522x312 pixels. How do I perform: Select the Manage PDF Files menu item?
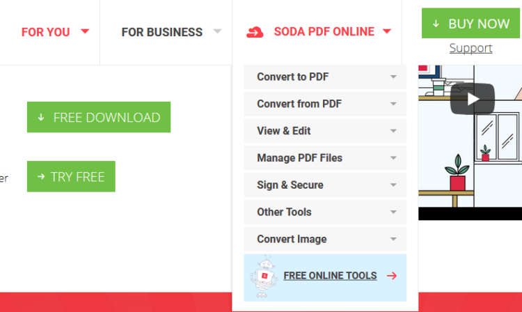coord(325,158)
